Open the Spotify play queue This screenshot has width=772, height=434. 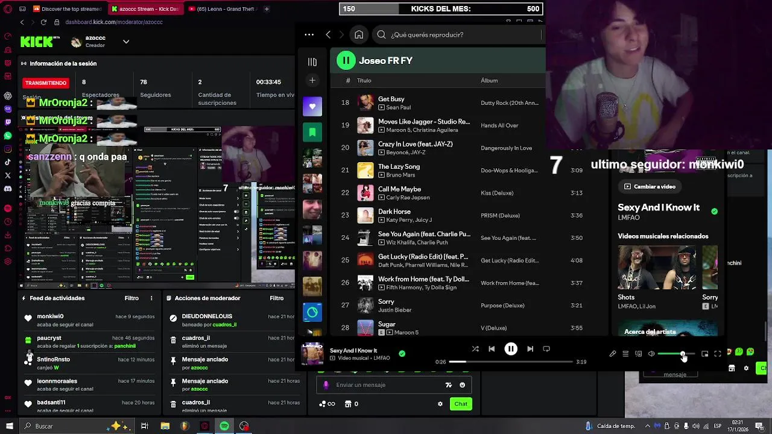pyautogui.click(x=625, y=354)
